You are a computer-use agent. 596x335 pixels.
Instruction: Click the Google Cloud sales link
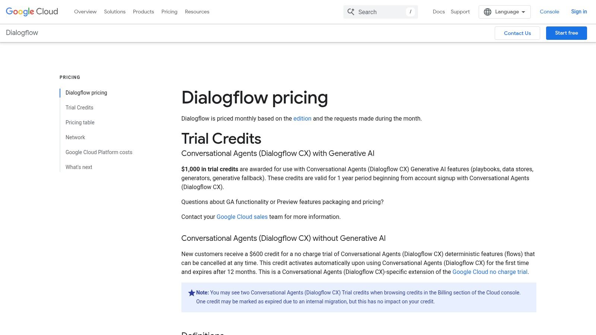[242, 217]
